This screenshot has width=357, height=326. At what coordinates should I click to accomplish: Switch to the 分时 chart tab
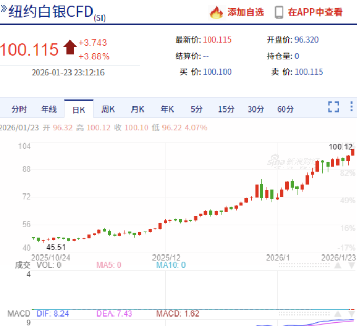coord(19,109)
